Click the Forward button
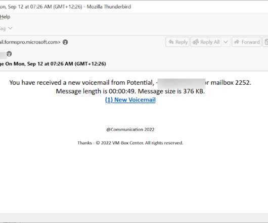This screenshot has height=223, width=268. pyautogui.click(x=247, y=42)
